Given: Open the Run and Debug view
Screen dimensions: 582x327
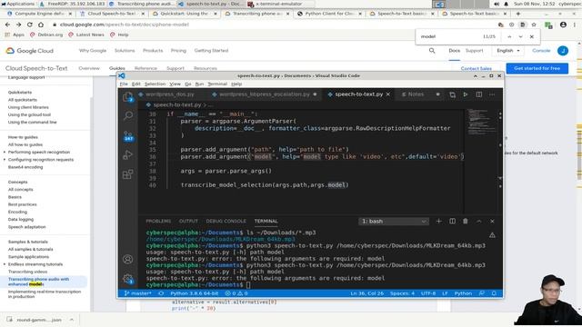Looking at the screenshot, I should [128, 155].
